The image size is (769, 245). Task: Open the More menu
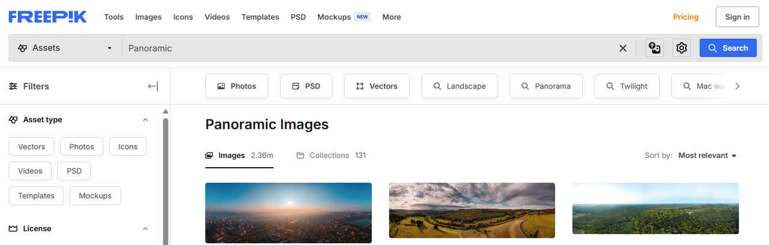392,17
